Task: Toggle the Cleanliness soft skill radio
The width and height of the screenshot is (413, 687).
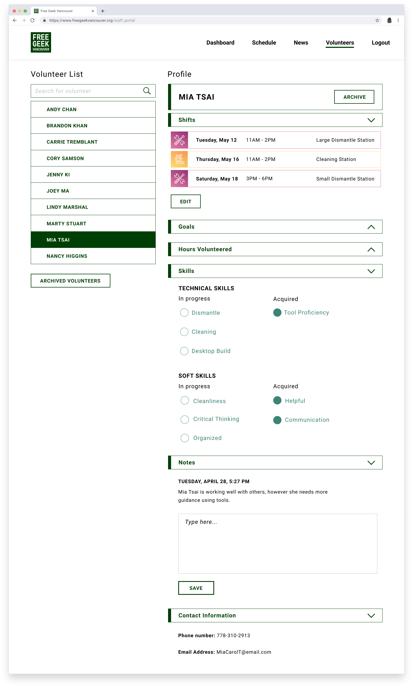Action: coord(185,401)
